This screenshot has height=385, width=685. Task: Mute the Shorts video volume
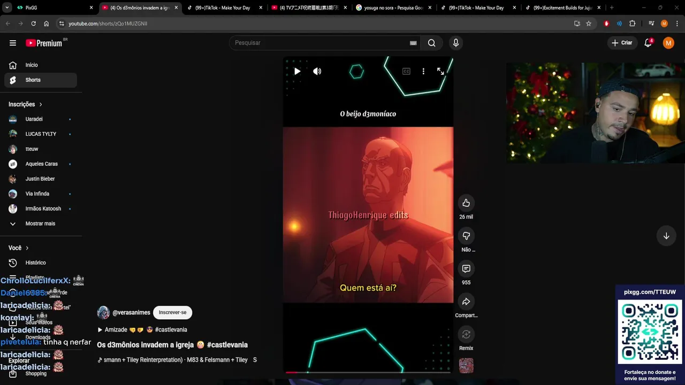tap(317, 71)
